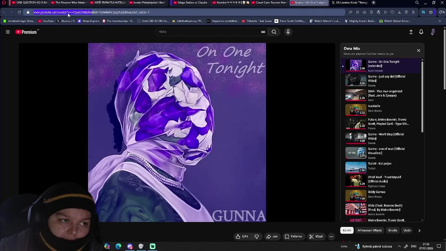Open the YouTube create/upload icon

411,32
